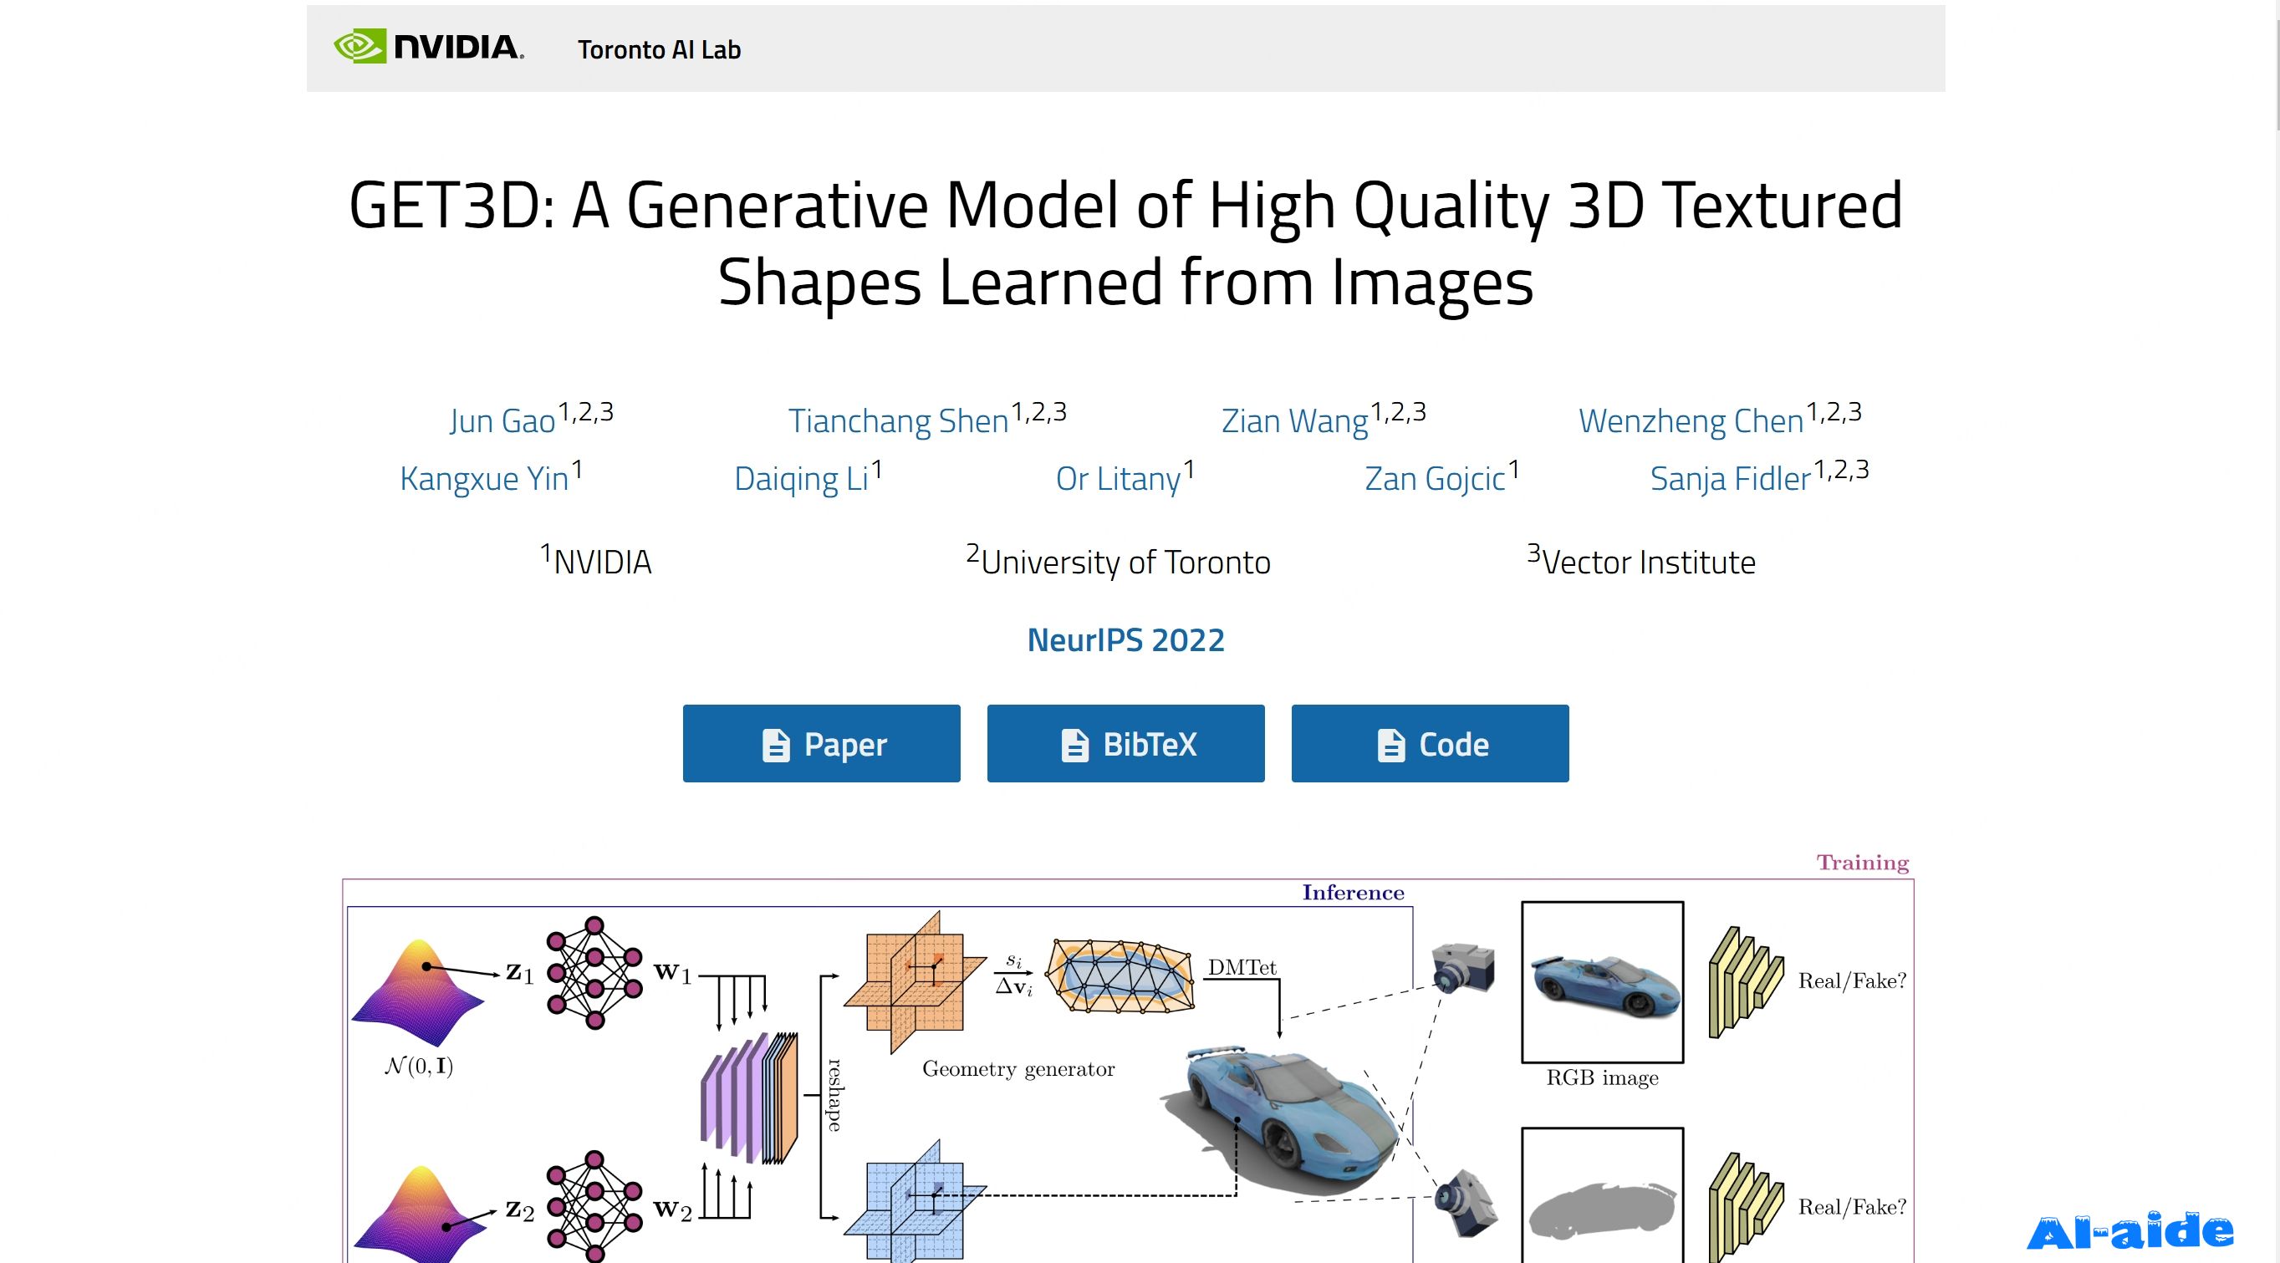The width and height of the screenshot is (2280, 1263).
Task: Visit Or Litany's author page
Action: pyautogui.click(x=1119, y=478)
